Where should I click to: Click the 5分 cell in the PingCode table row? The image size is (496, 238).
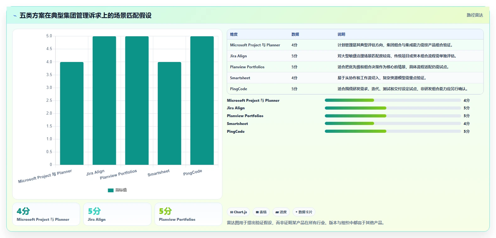point(294,89)
